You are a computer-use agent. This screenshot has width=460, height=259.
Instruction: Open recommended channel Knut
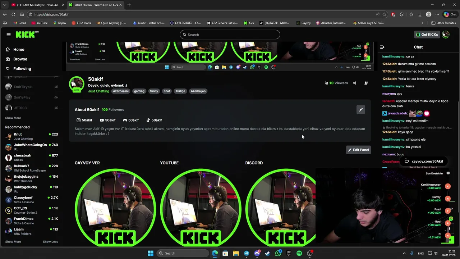pyautogui.click(x=32, y=136)
